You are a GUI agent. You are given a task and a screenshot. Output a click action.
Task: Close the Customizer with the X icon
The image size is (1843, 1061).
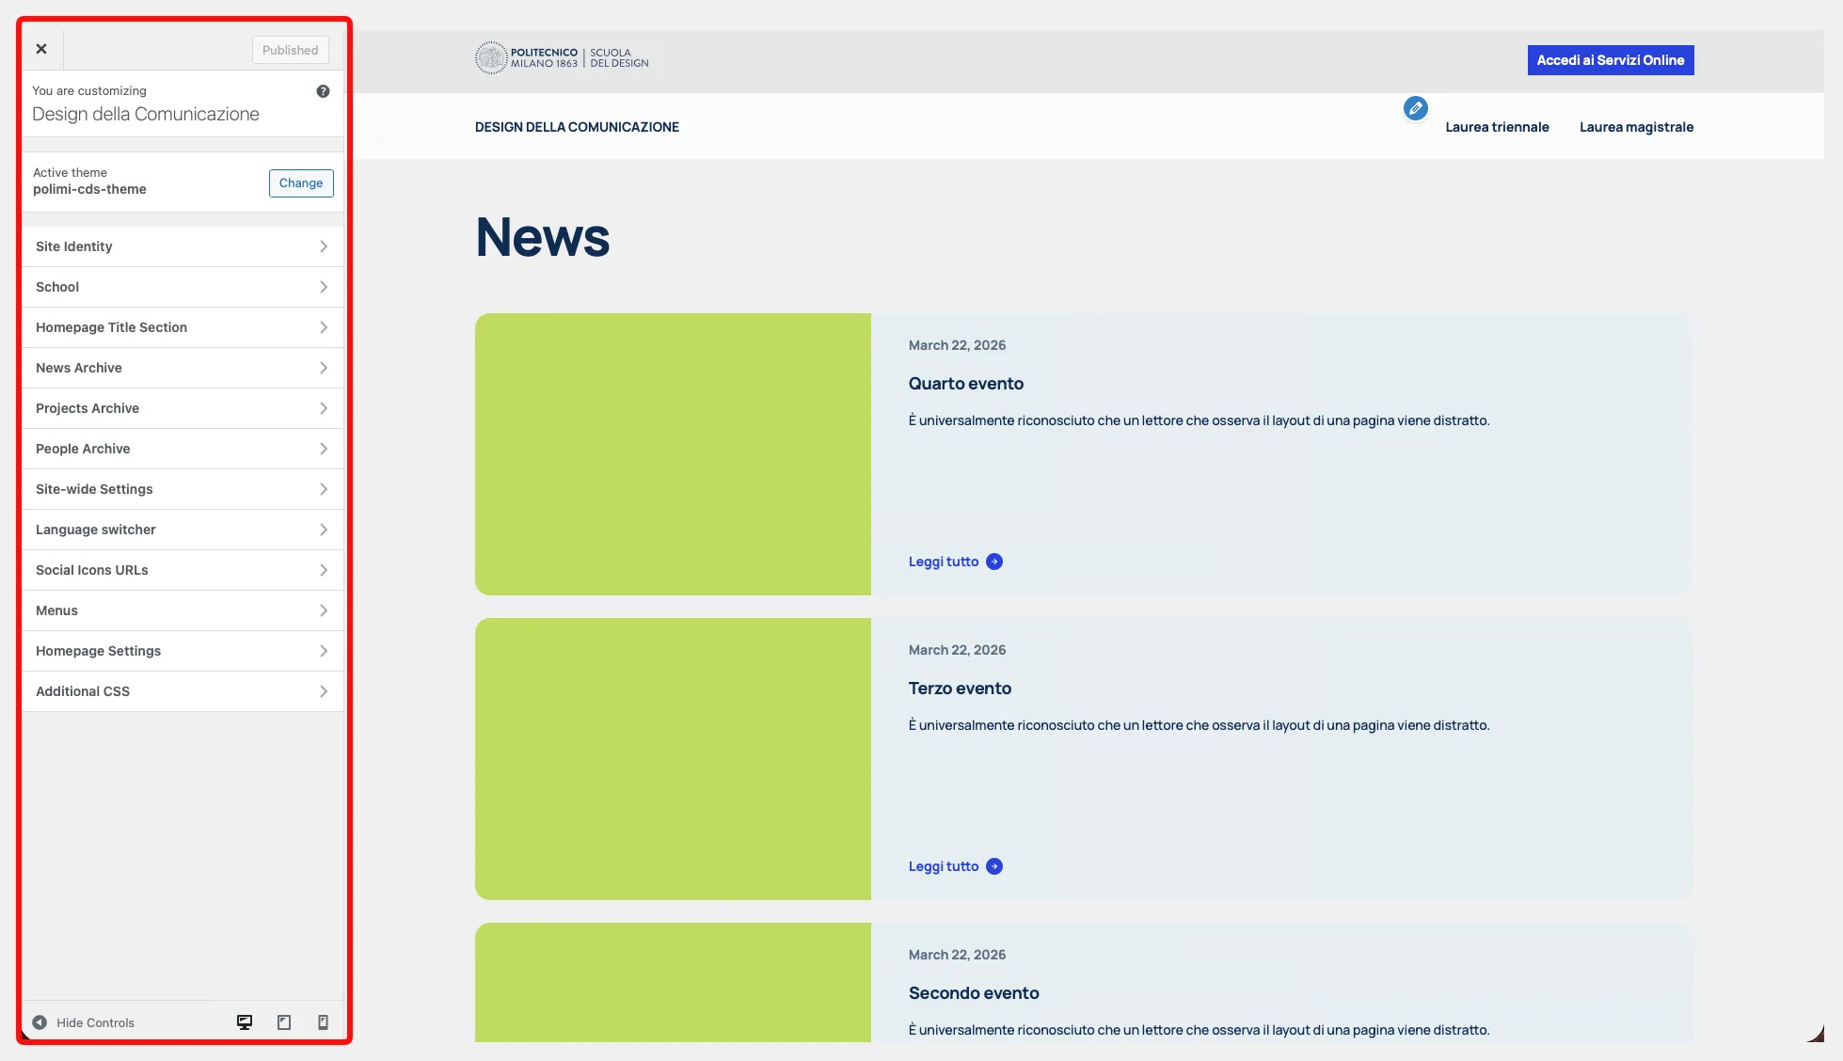pos(41,49)
